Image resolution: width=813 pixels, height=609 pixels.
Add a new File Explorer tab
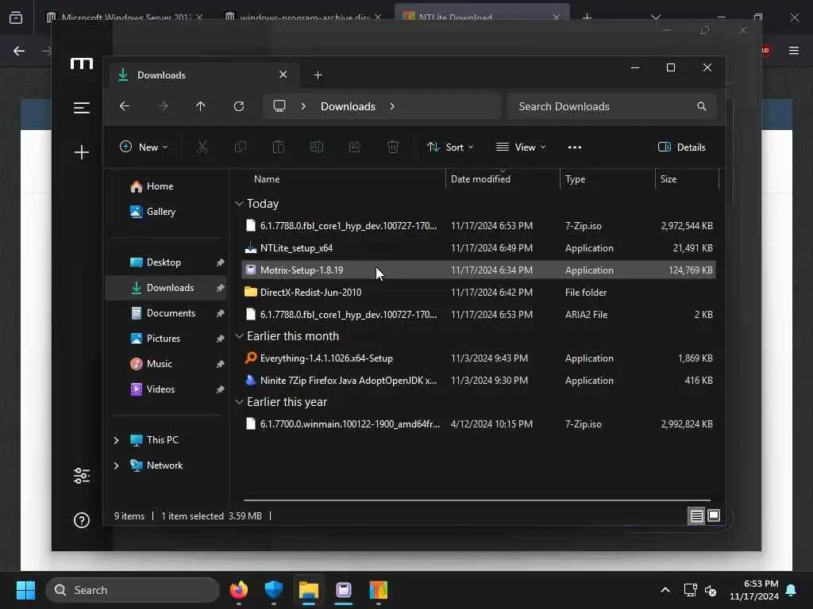coord(318,75)
